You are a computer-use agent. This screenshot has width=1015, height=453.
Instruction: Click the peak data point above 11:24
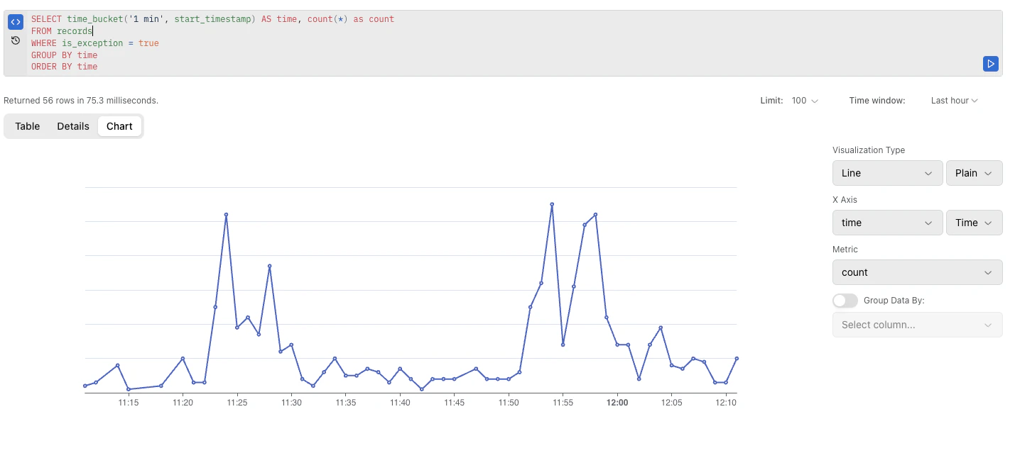coord(226,214)
